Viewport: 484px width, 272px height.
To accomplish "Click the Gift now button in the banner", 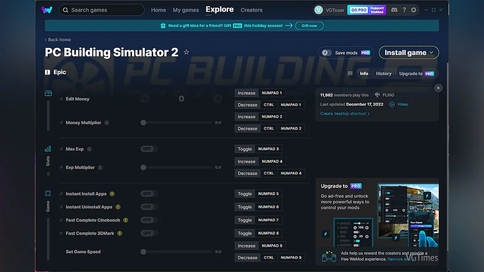I will (309, 25).
